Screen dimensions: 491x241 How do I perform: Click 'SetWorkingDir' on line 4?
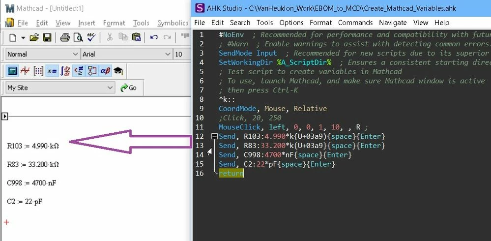246,62
